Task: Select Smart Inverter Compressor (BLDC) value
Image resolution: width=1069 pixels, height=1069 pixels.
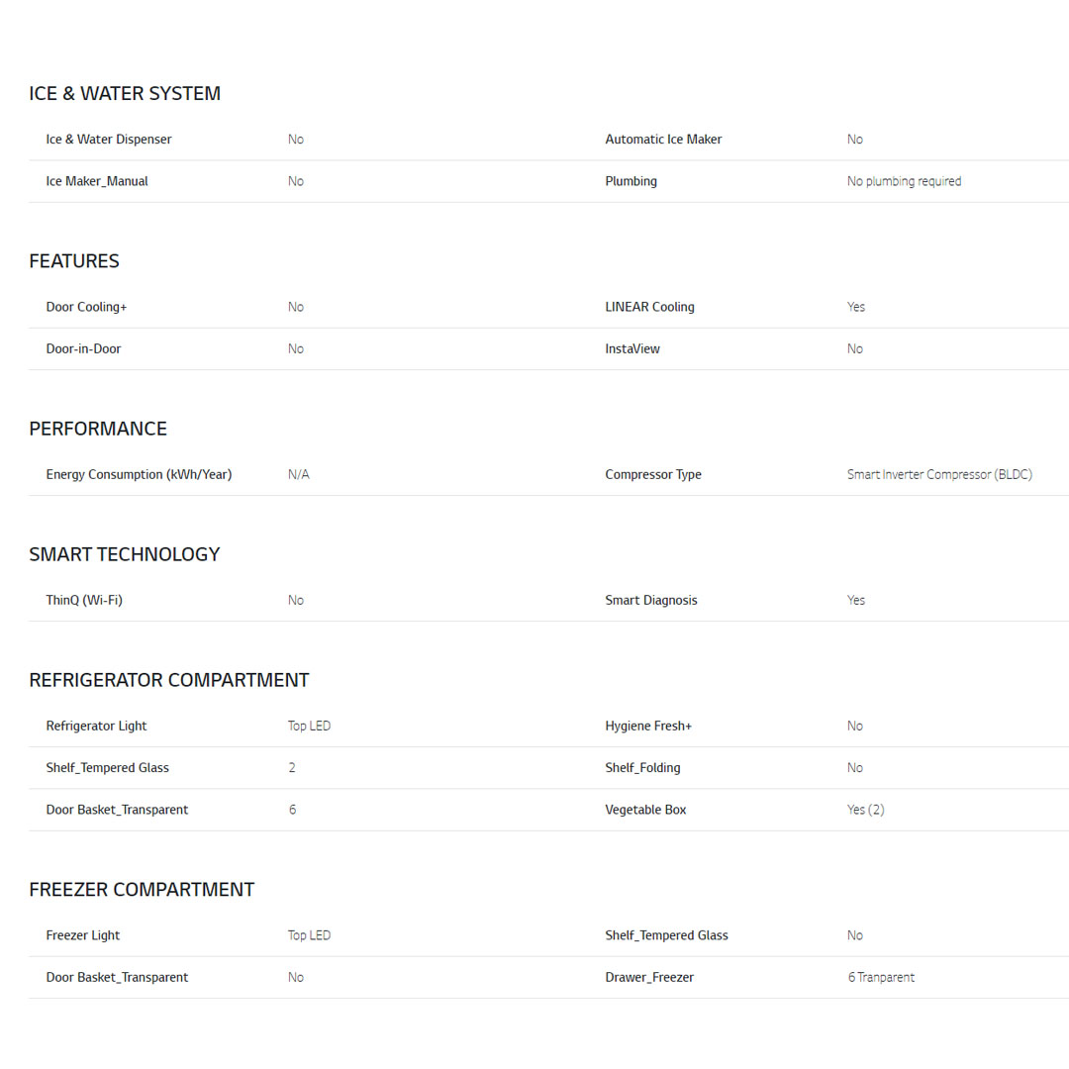Action: (939, 474)
